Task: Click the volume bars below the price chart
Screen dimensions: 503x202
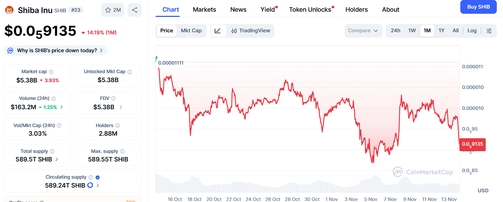Action: pos(307,184)
